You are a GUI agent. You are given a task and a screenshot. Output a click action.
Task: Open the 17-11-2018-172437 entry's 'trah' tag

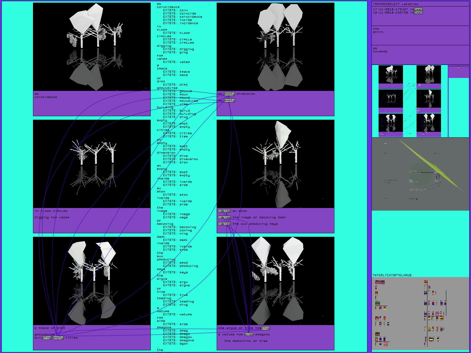pyautogui.click(x=418, y=9)
